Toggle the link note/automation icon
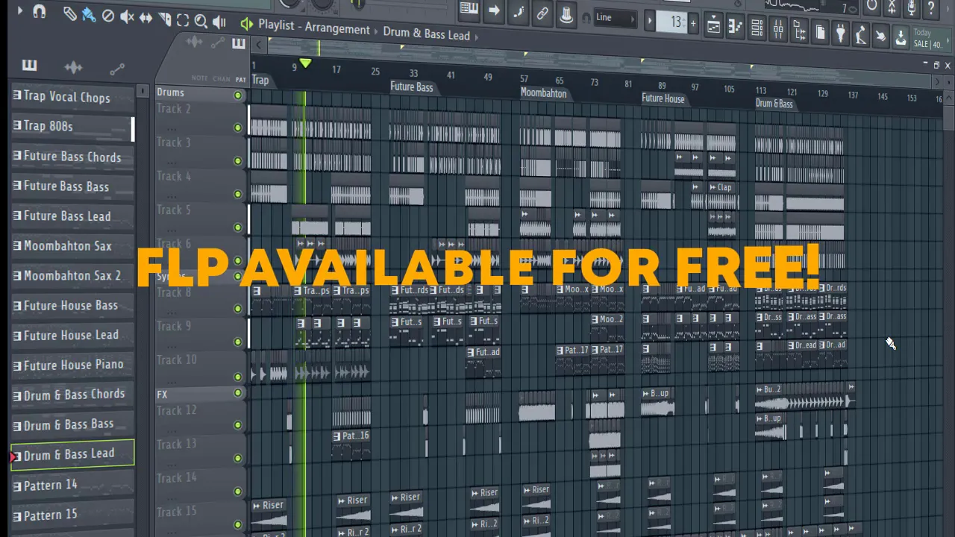The height and width of the screenshot is (537, 955). coord(542,13)
